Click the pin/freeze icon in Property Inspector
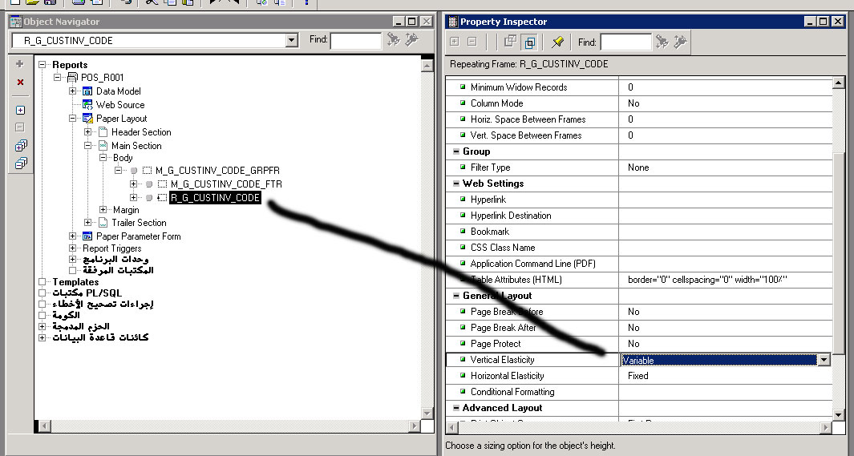Viewport: 854px width, 456px height. pyautogui.click(x=557, y=42)
